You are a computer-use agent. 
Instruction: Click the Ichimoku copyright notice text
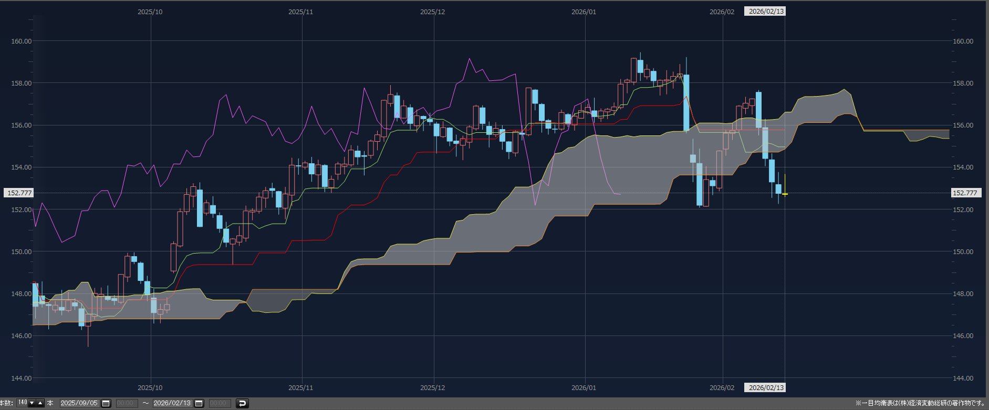point(920,403)
